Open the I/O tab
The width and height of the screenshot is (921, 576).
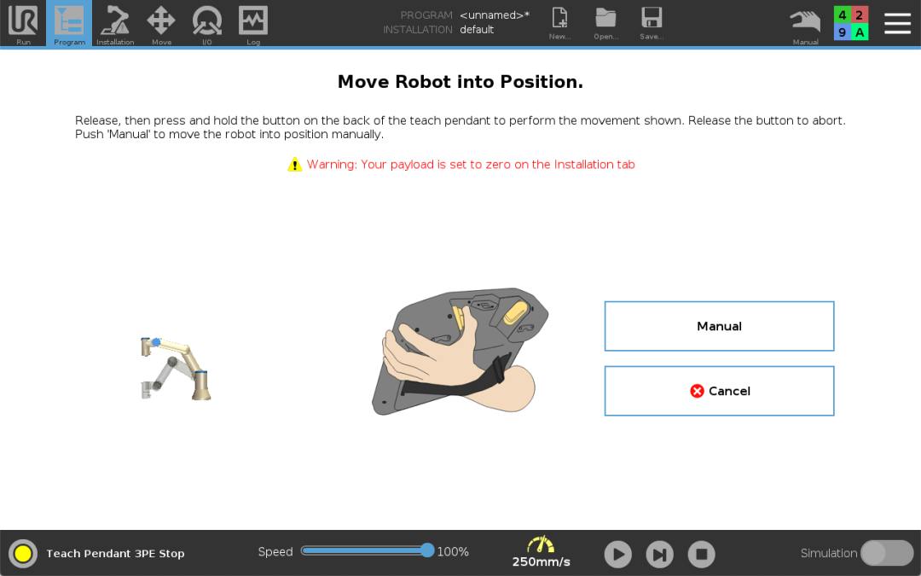click(207, 23)
